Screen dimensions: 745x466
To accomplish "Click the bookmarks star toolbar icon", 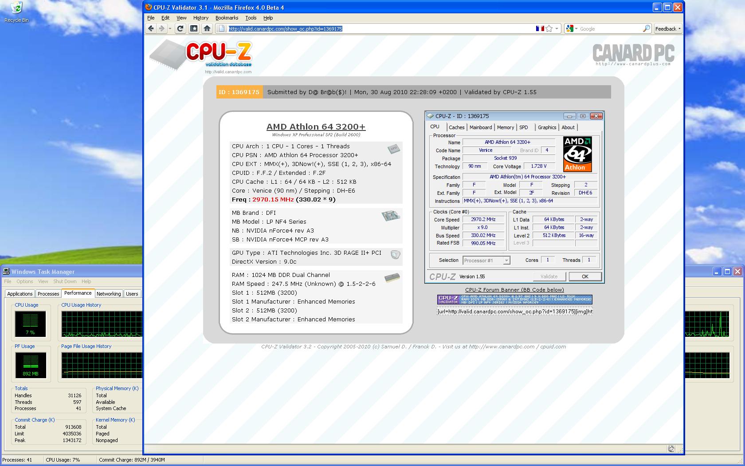I will [194, 28].
